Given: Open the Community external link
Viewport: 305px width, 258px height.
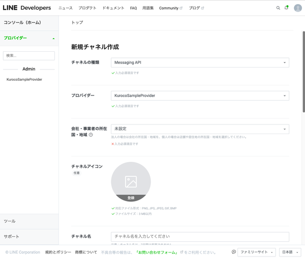Looking at the screenshot, I should [x=171, y=8].
